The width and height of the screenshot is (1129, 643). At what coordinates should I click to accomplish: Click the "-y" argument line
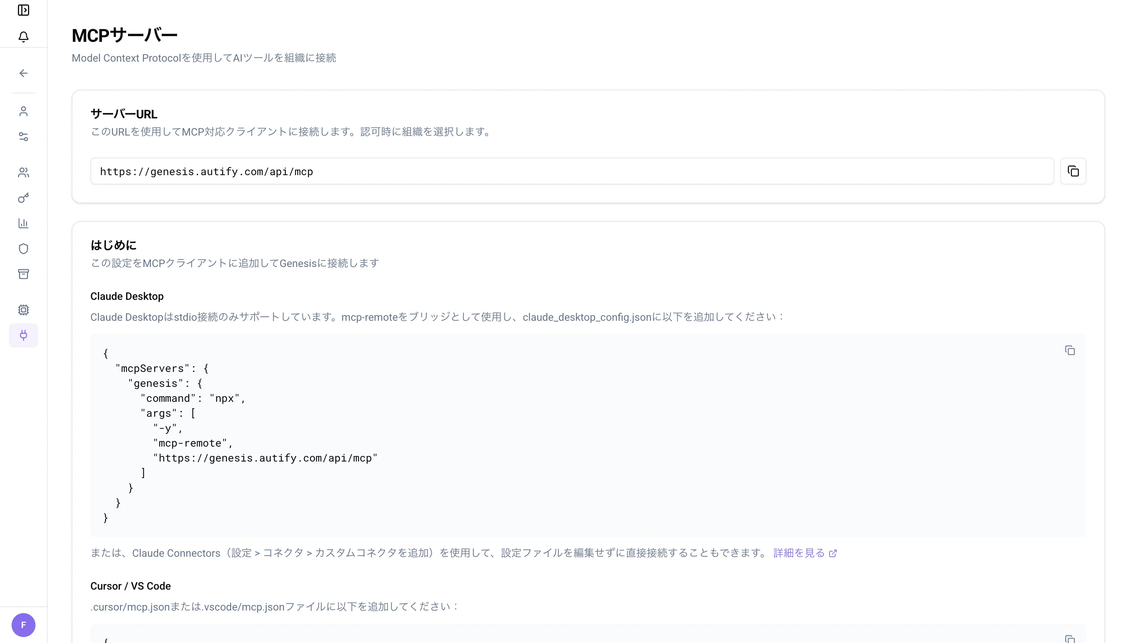168,428
